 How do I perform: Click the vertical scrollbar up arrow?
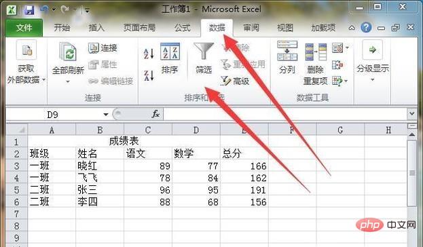(412, 134)
